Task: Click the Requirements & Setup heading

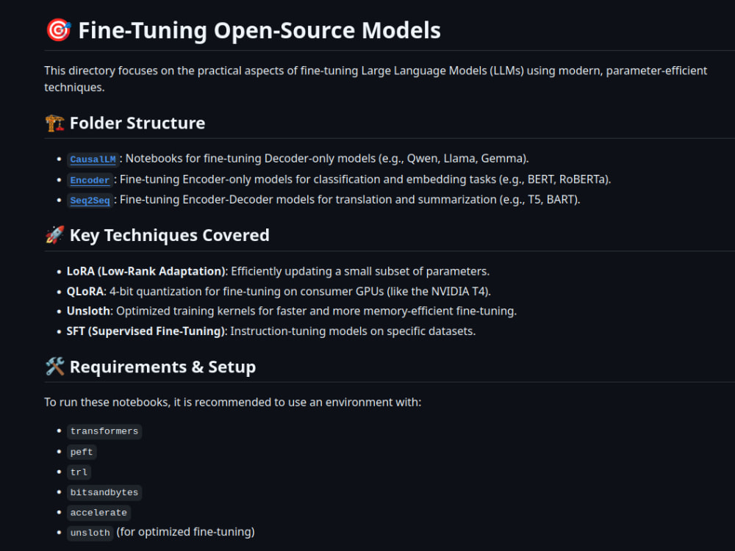Action: pyautogui.click(x=162, y=367)
